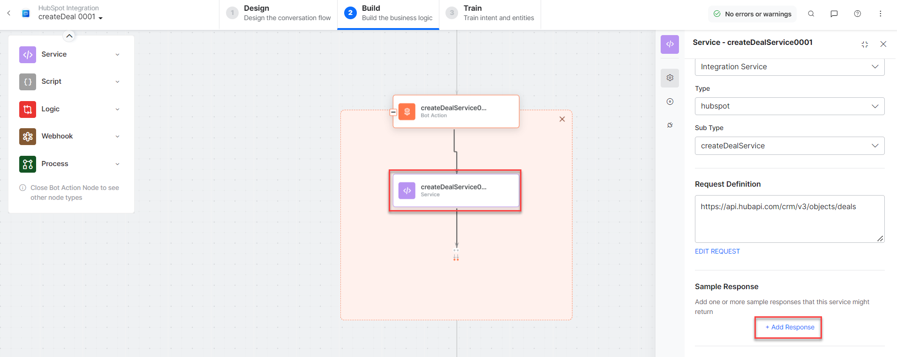Open the gear settings tab in side panel
Viewport: 897px width, 357px height.
coord(670,78)
